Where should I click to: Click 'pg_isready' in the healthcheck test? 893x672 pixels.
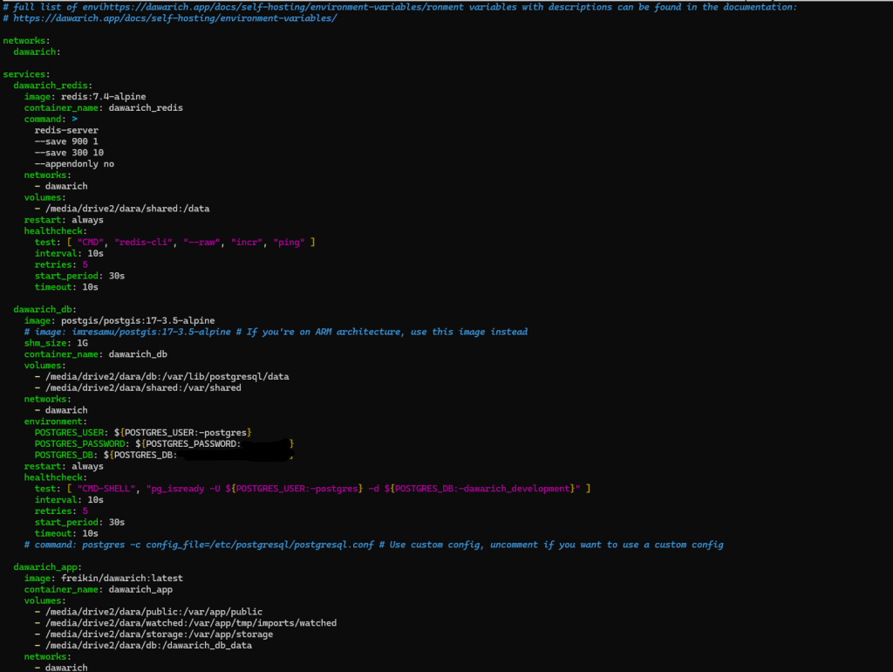click(178, 489)
